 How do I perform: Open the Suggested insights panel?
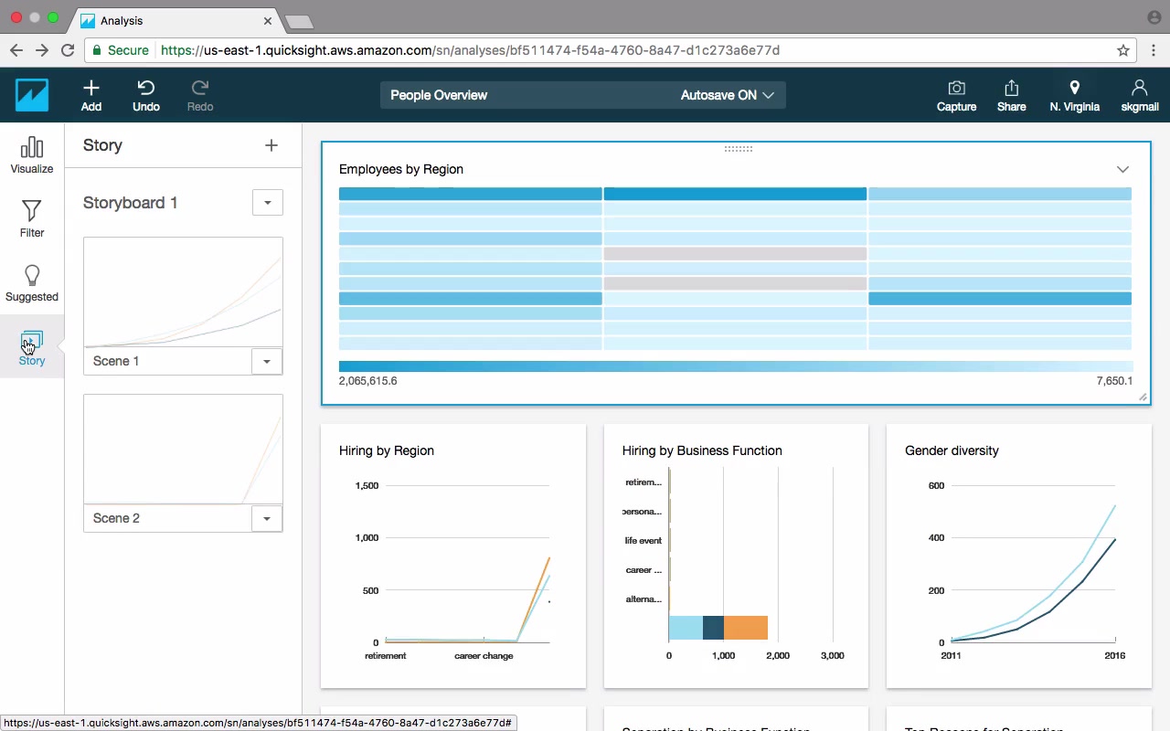coord(32,283)
